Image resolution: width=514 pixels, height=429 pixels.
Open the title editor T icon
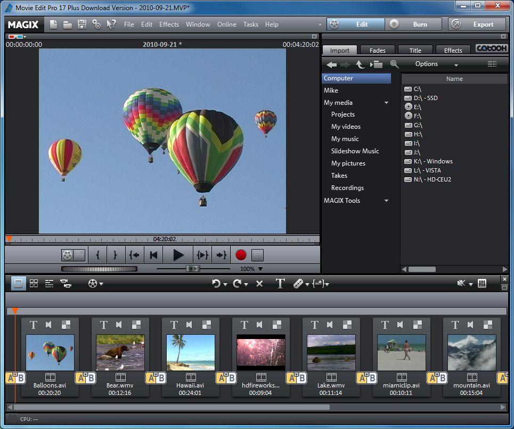(x=280, y=283)
